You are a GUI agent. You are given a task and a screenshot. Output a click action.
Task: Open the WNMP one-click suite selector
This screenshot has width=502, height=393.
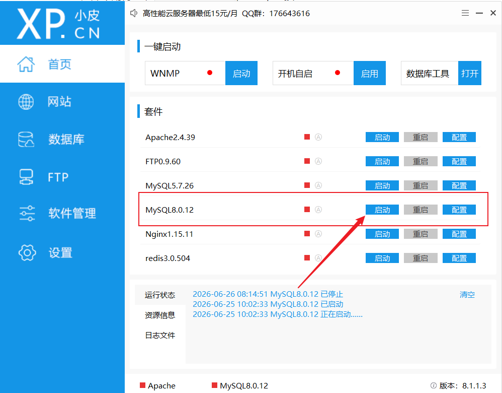[185, 73]
